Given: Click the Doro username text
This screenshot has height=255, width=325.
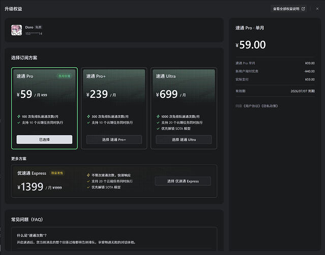Looking at the screenshot, I should click(x=29, y=27).
